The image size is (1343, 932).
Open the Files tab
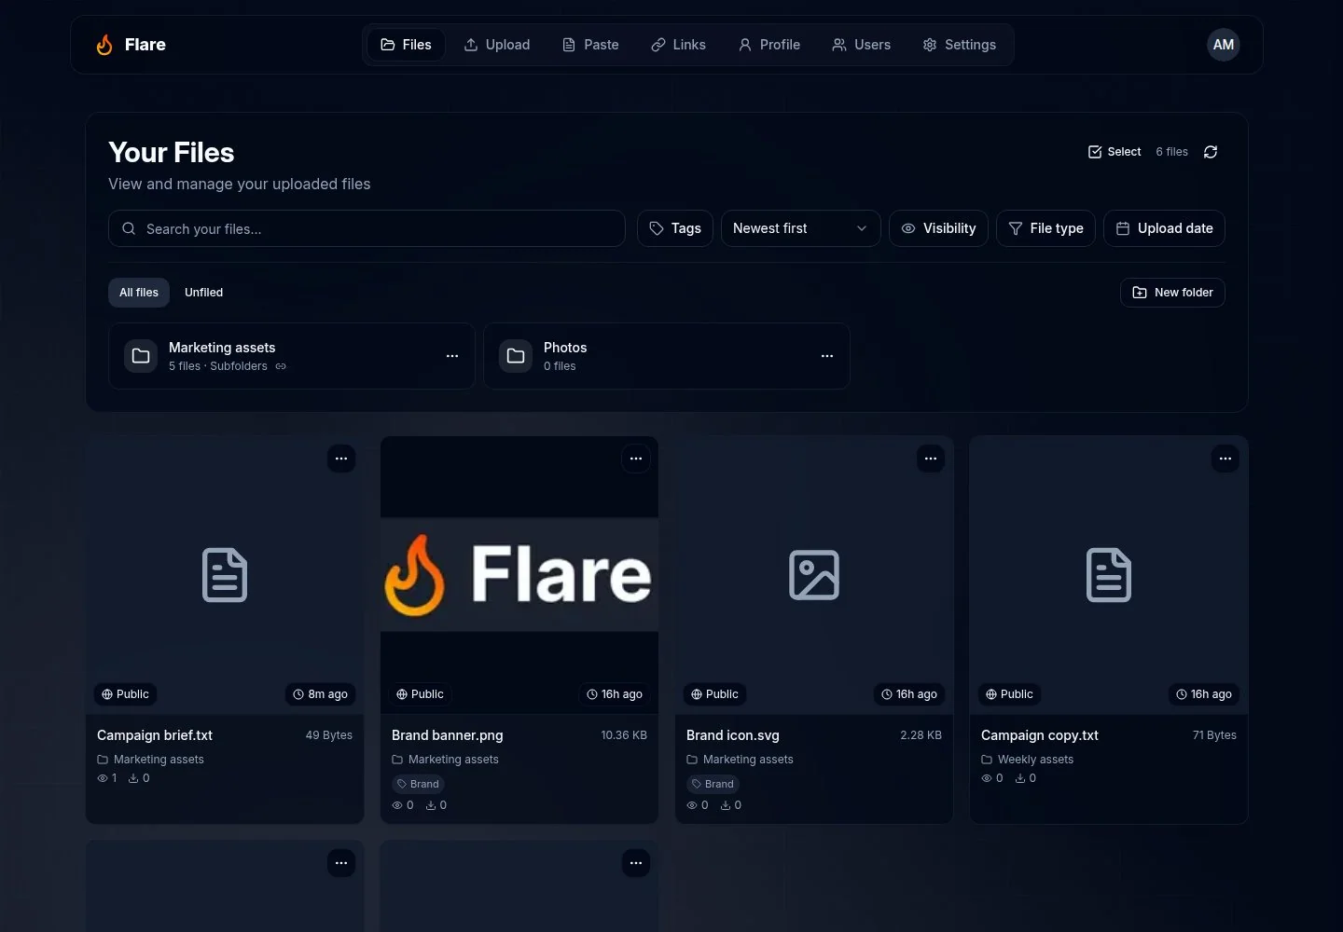click(x=406, y=45)
